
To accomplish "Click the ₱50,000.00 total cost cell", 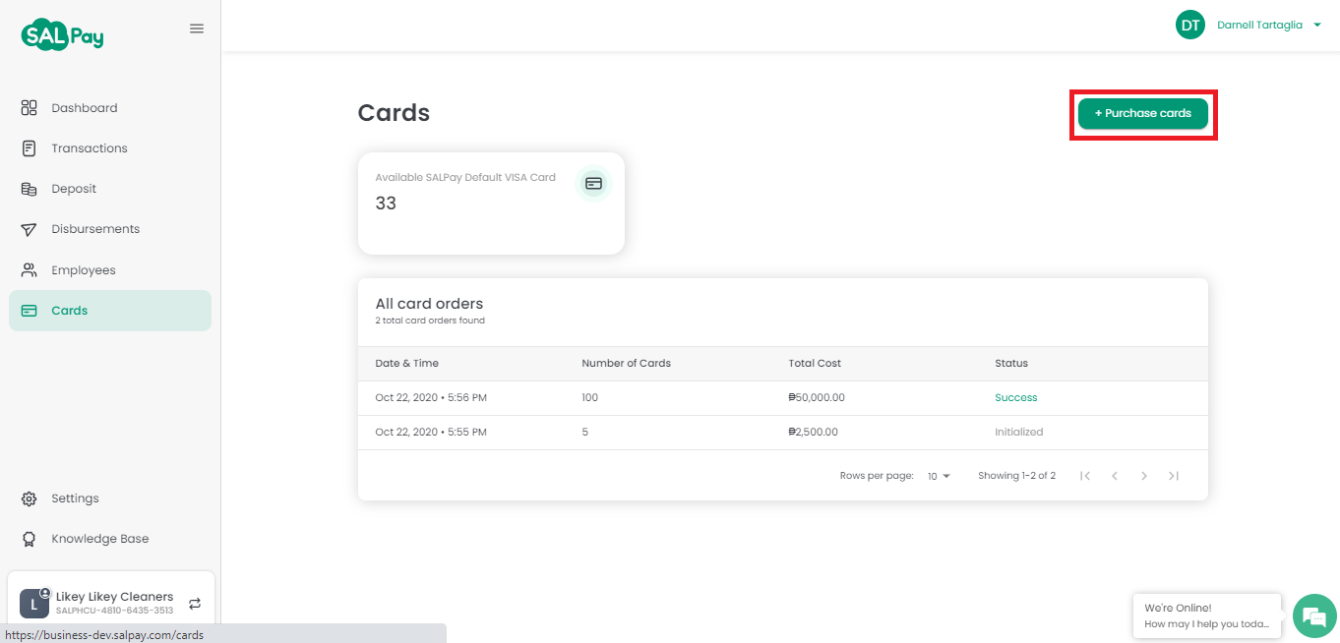I will (817, 398).
